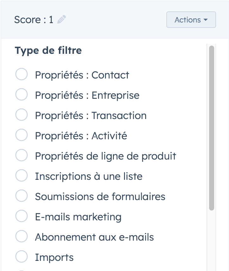
Task: Pick the E-mails marketing radio circle
Action: [x=22, y=216]
